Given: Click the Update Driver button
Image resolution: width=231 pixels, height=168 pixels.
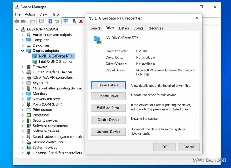Looking at the screenshot, I should 108,96.
